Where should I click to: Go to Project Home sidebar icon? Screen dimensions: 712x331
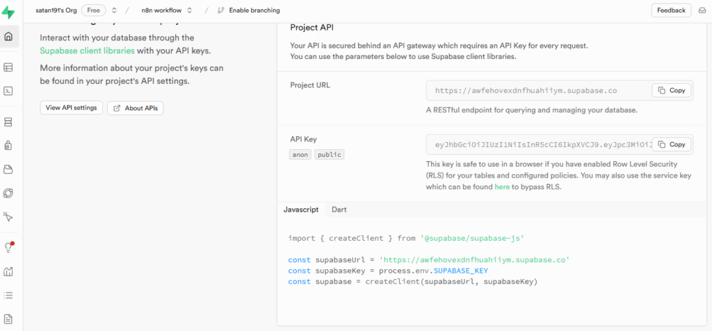click(x=9, y=37)
